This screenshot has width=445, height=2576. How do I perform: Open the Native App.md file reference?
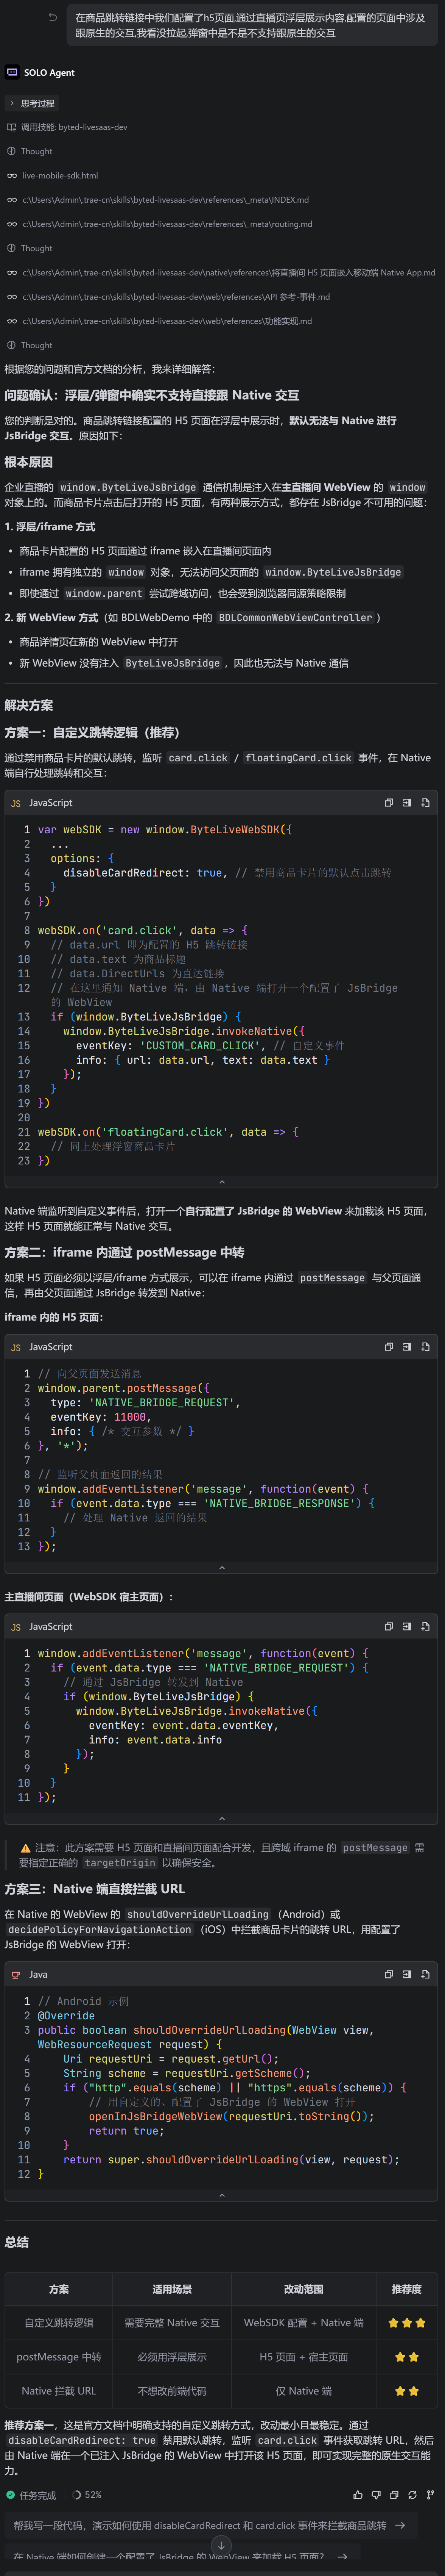pos(221,272)
